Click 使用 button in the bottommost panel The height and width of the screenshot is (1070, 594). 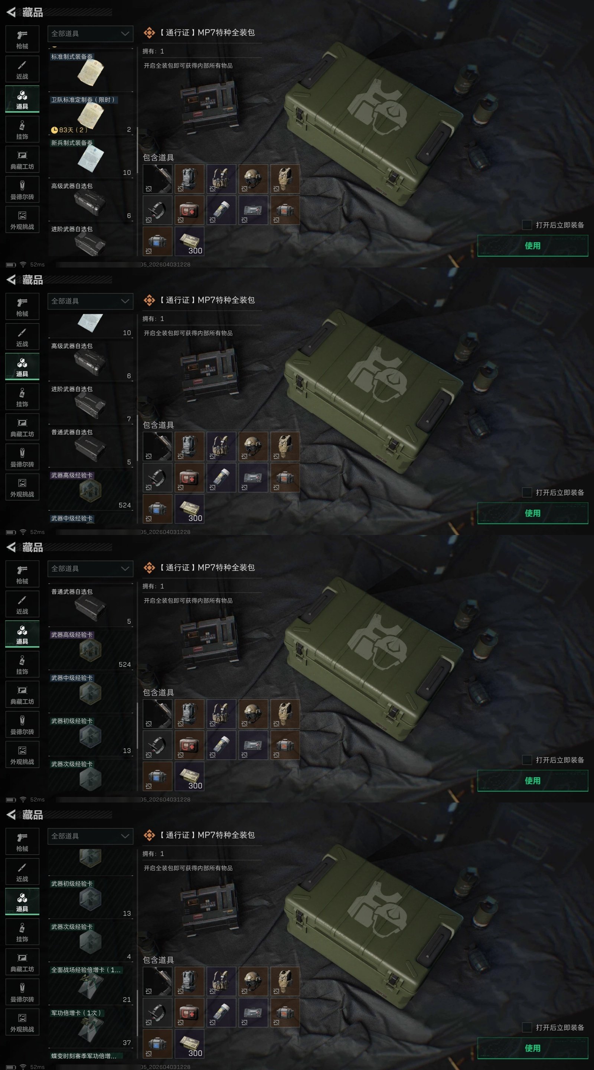[533, 1048]
